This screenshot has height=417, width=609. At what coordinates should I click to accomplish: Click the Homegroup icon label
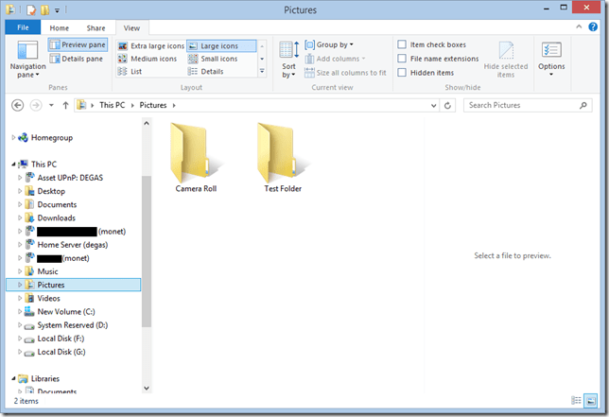pos(52,137)
